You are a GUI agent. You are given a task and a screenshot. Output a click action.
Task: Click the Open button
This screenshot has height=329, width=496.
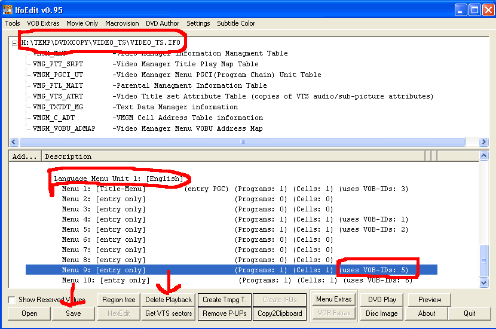point(29,313)
